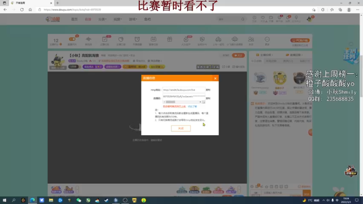Image resolution: width=363 pixels, height=204 pixels.
Task: Click the search magnifier icon
Action: click(x=243, y=19)
